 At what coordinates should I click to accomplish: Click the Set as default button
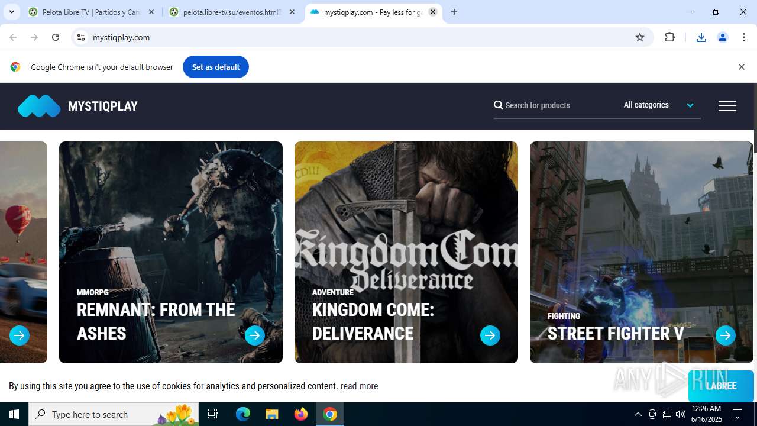[216, 67]
